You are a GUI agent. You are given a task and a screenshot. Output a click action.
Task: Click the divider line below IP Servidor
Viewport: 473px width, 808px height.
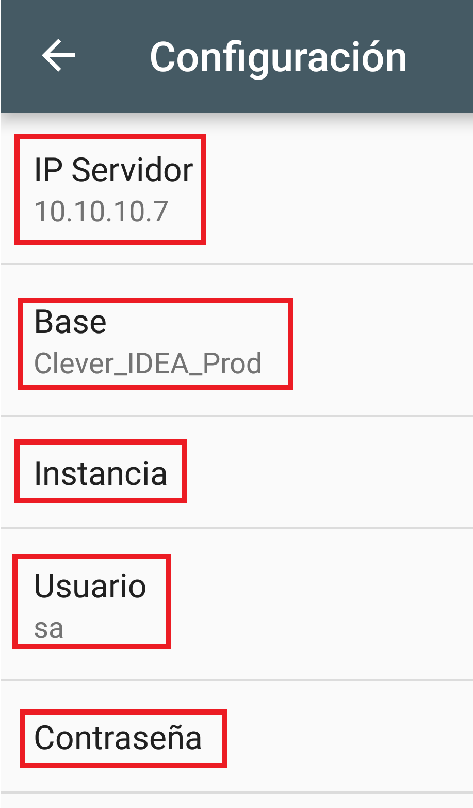[x=236, y=263]
